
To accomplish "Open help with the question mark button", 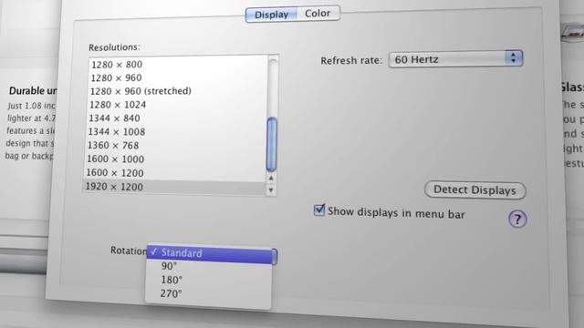I will [517, 219].
